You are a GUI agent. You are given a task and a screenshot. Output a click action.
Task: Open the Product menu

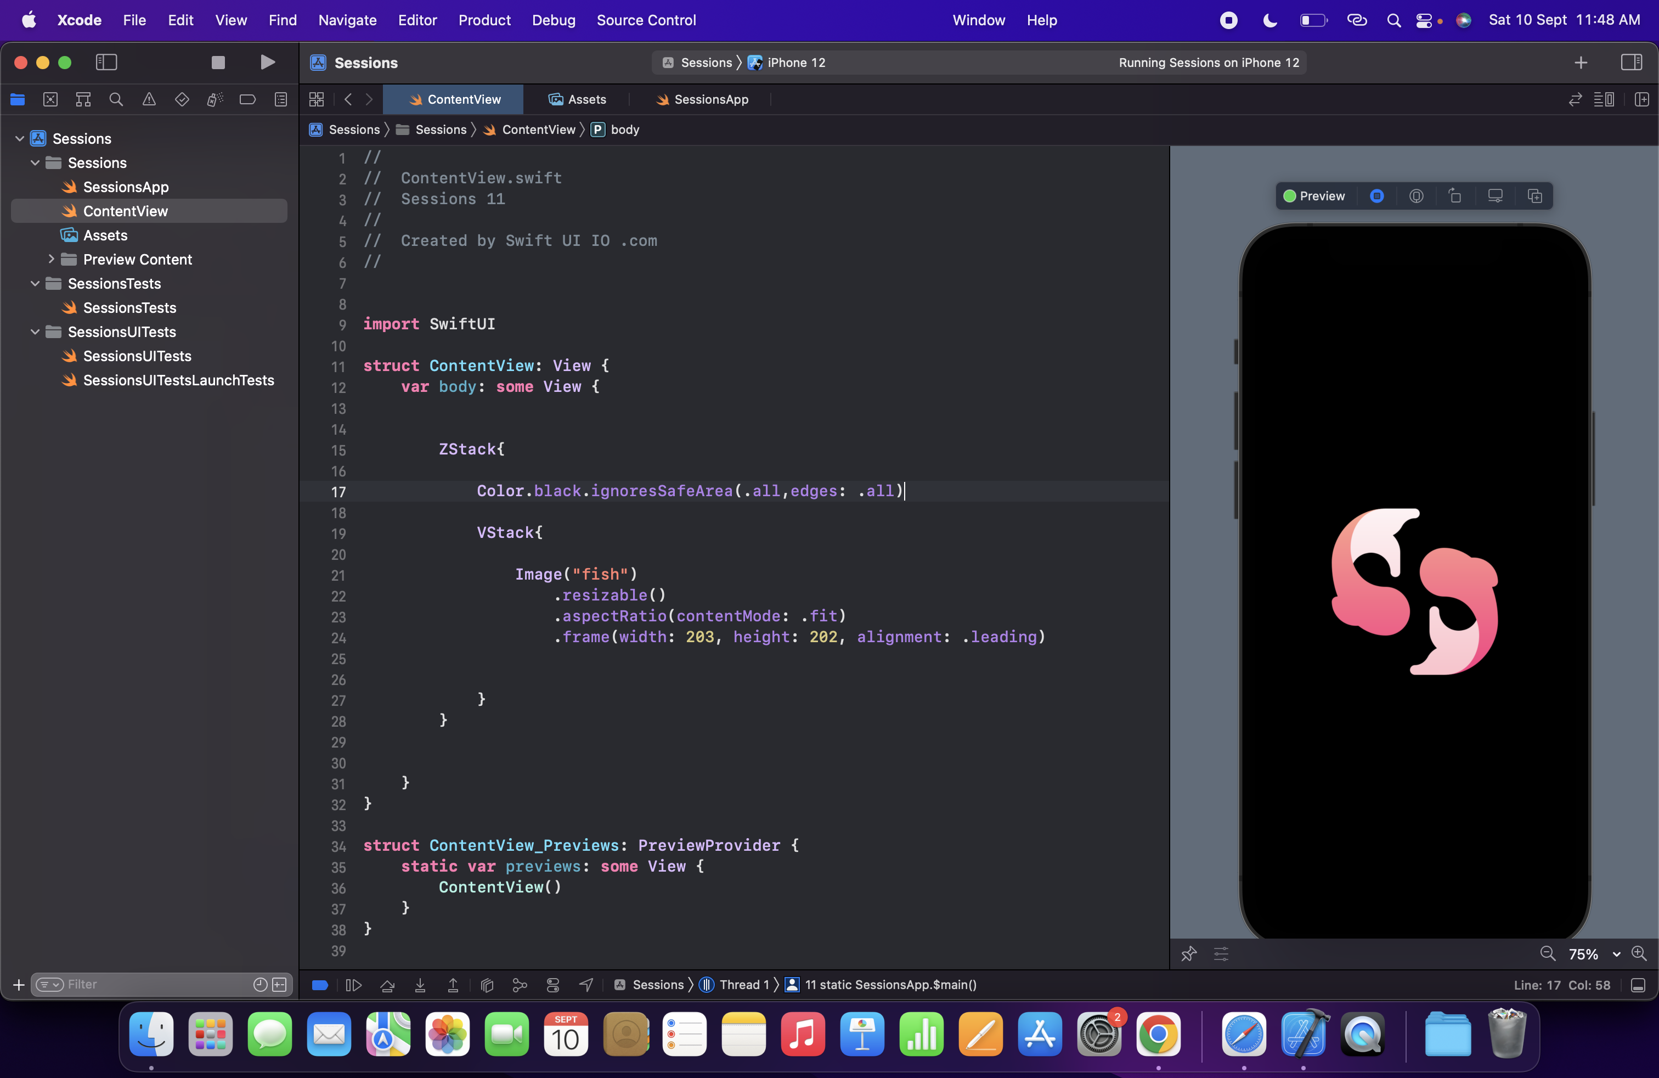click(484, 20)
